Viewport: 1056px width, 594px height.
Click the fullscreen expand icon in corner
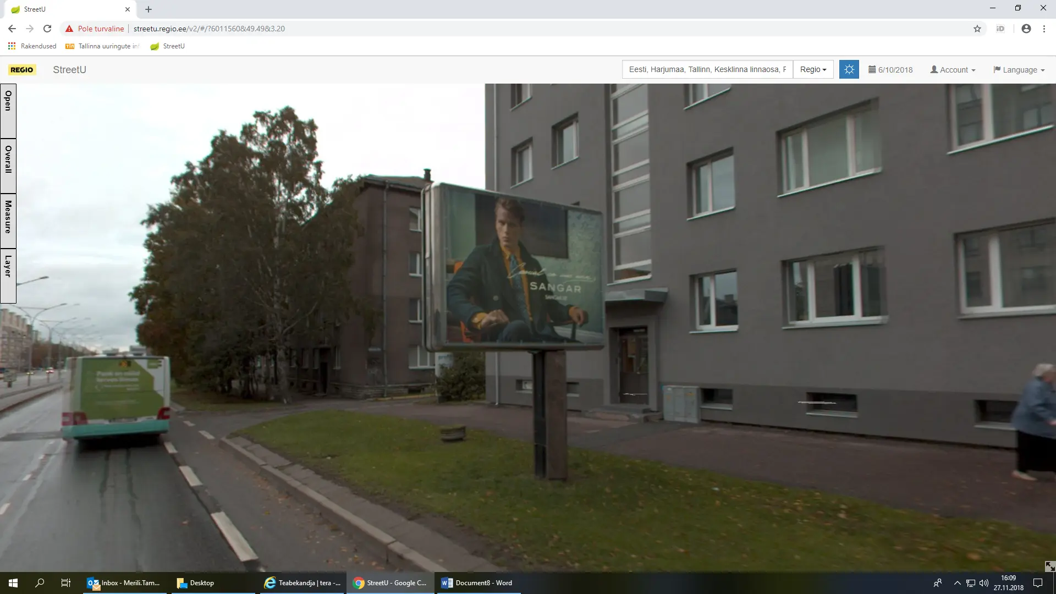pos(1049,566)
